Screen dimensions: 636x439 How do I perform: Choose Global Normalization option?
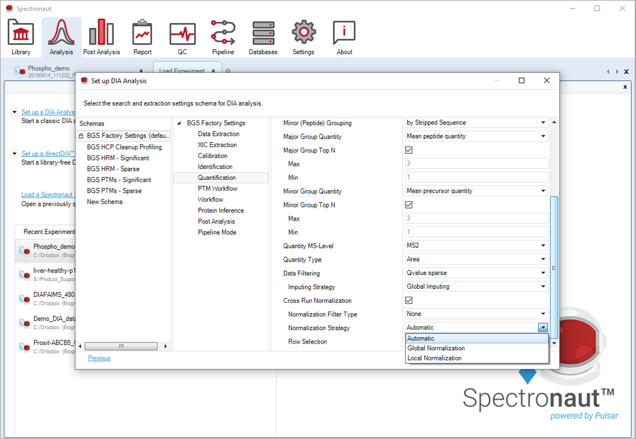tap(477, 348)
